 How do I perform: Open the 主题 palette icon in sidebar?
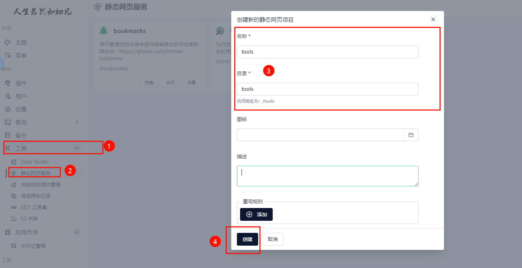click(x=7, y=43)
